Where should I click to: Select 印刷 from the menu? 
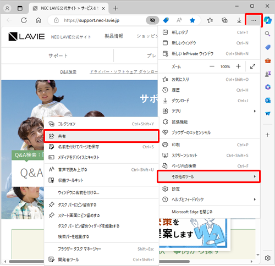(x=209, y=145)
